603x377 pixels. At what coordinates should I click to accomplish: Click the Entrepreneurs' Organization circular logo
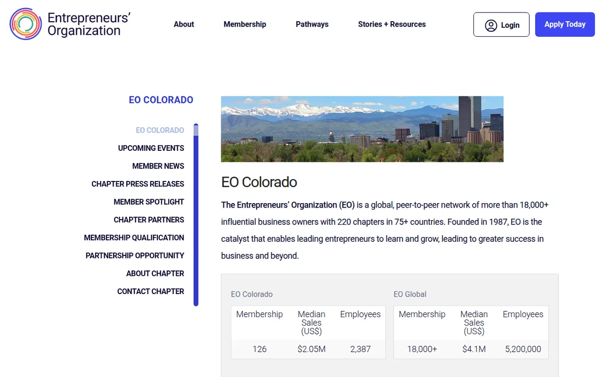pos(26,24)
